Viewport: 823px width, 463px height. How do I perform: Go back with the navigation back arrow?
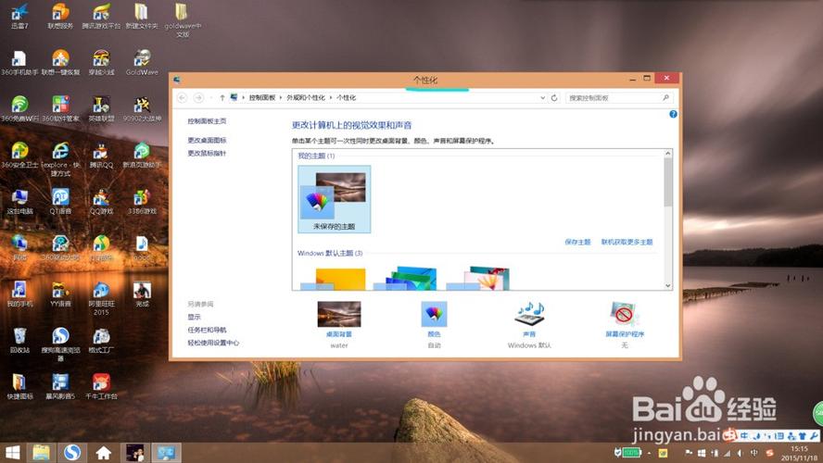[x=183, y=97]
